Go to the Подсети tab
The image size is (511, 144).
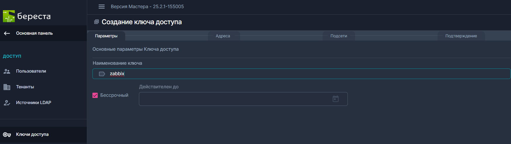[x=339, y=36]
